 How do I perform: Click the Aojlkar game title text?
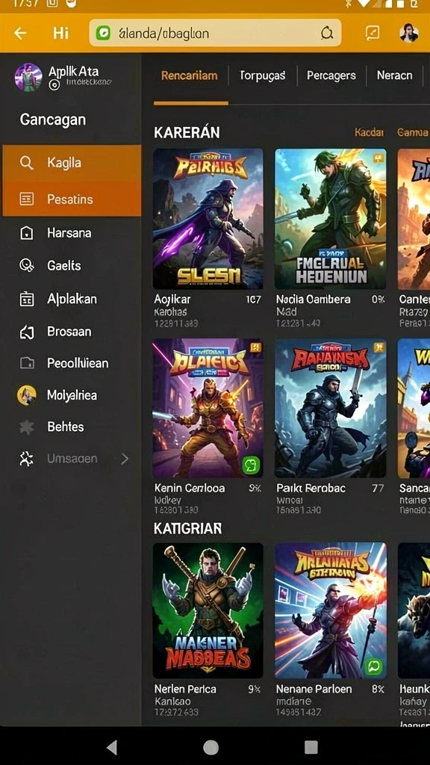point(172,300)
